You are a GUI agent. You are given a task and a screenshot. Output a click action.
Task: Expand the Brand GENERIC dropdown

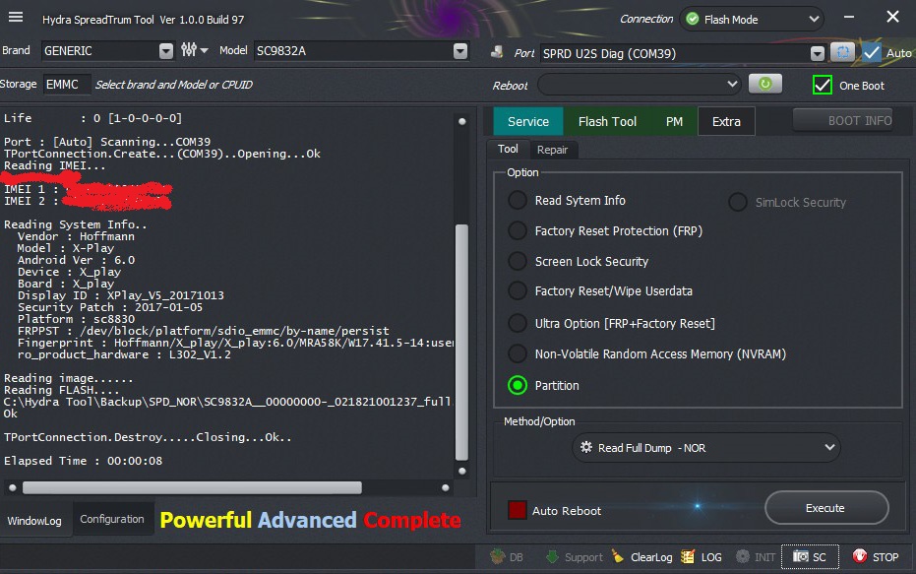(165, 51)
